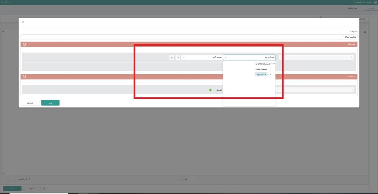Click the جدول پروژه combo box field
The image size is (378, 194).
tap(249, 58)
